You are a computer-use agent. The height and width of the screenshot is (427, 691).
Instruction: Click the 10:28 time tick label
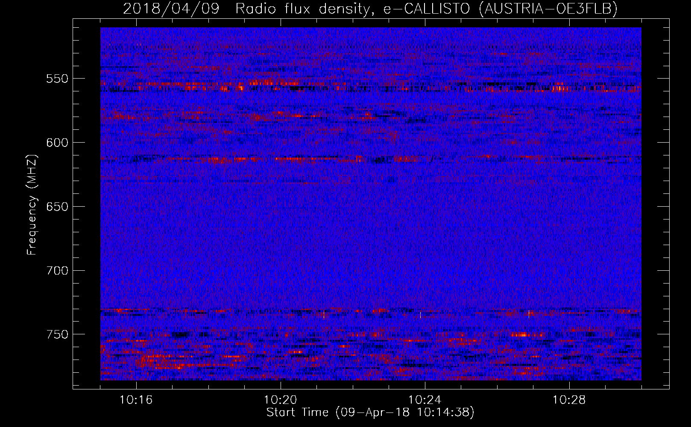coord(569,400)
